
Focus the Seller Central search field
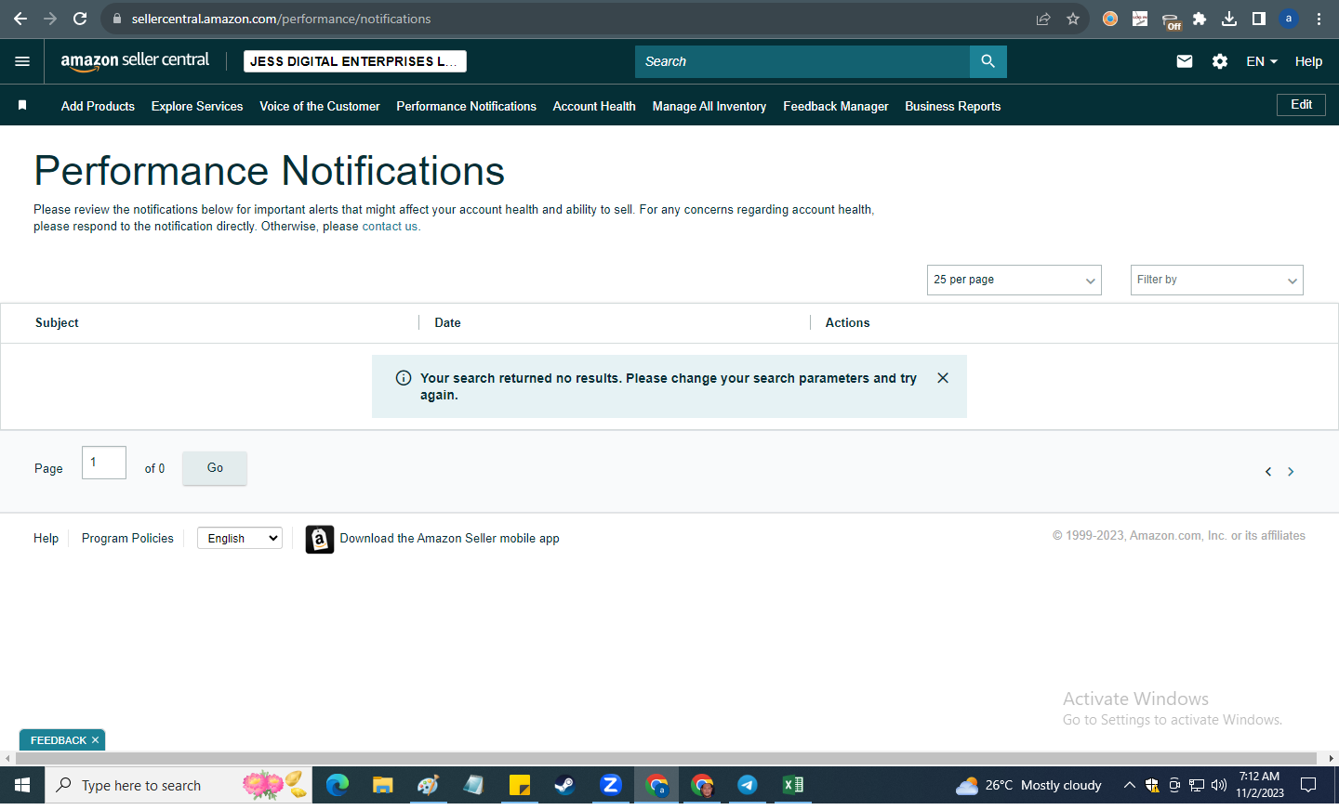802,61
